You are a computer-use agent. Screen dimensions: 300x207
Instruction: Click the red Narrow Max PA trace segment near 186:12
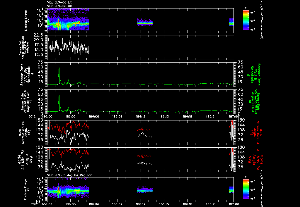145,129
